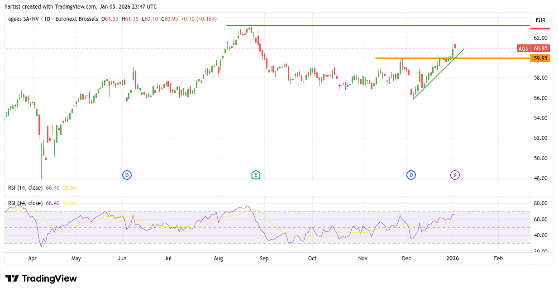Click Euronext Brussels in the chart header
This screenshot has width=558, height=292.
tap(76, 19)
